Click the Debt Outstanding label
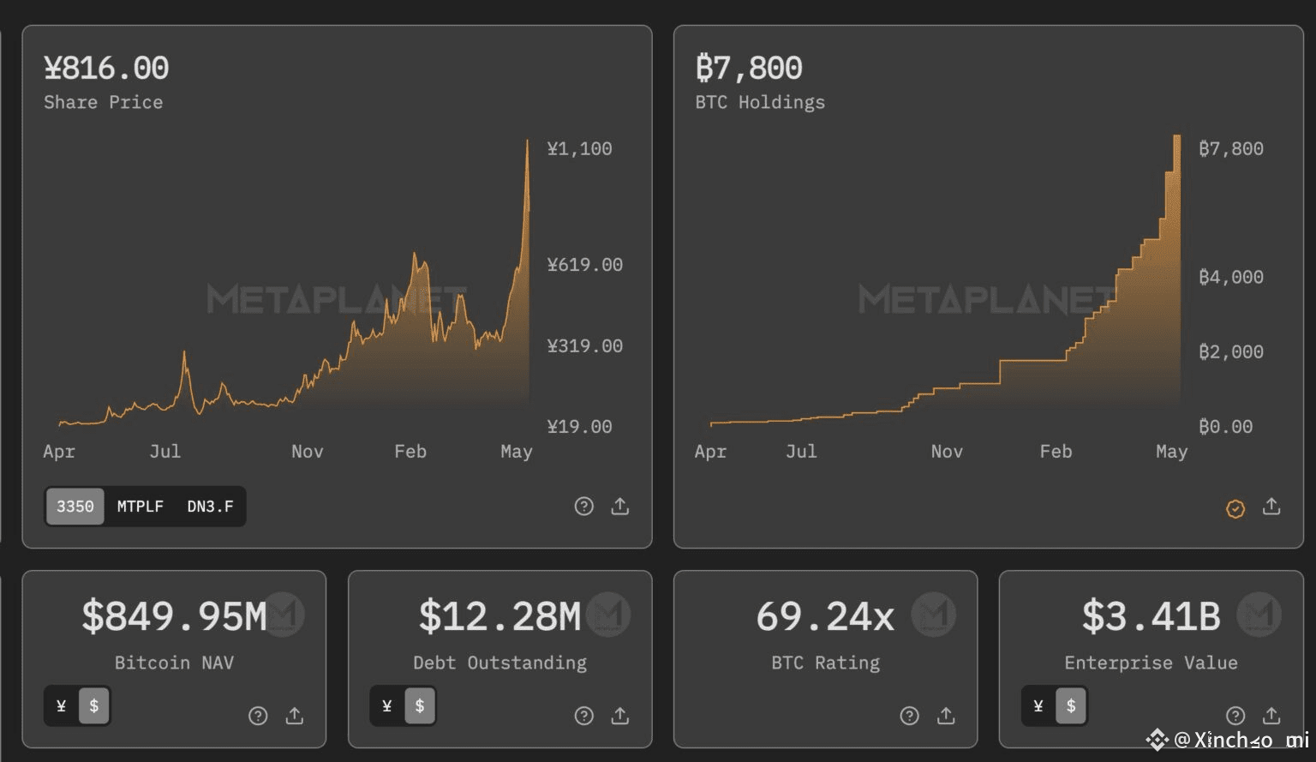 click(x=500, y=663)
